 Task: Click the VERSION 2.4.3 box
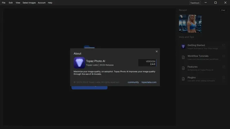[147, 62]
